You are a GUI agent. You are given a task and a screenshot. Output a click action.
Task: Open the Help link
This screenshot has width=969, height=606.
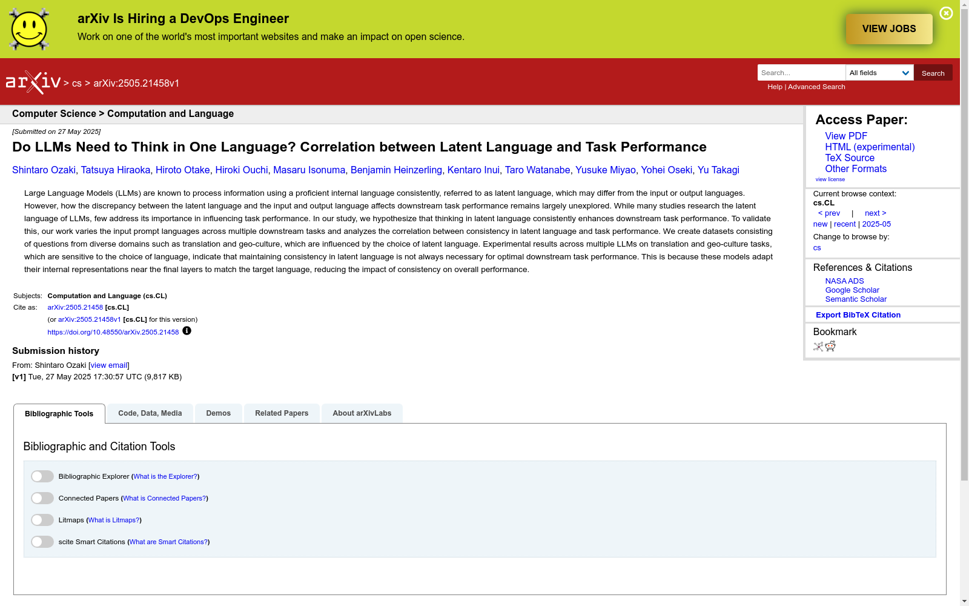pos(775,87)
